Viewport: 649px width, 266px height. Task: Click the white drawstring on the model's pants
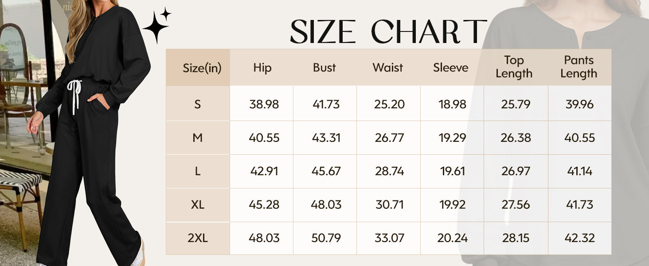[x=75, y=93]
